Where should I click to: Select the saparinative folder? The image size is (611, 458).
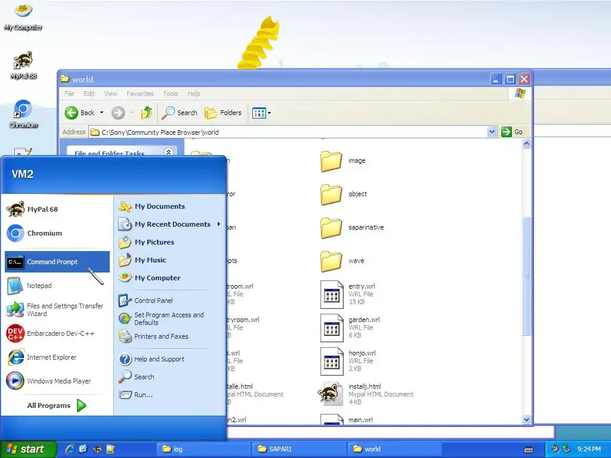point(352,228)
